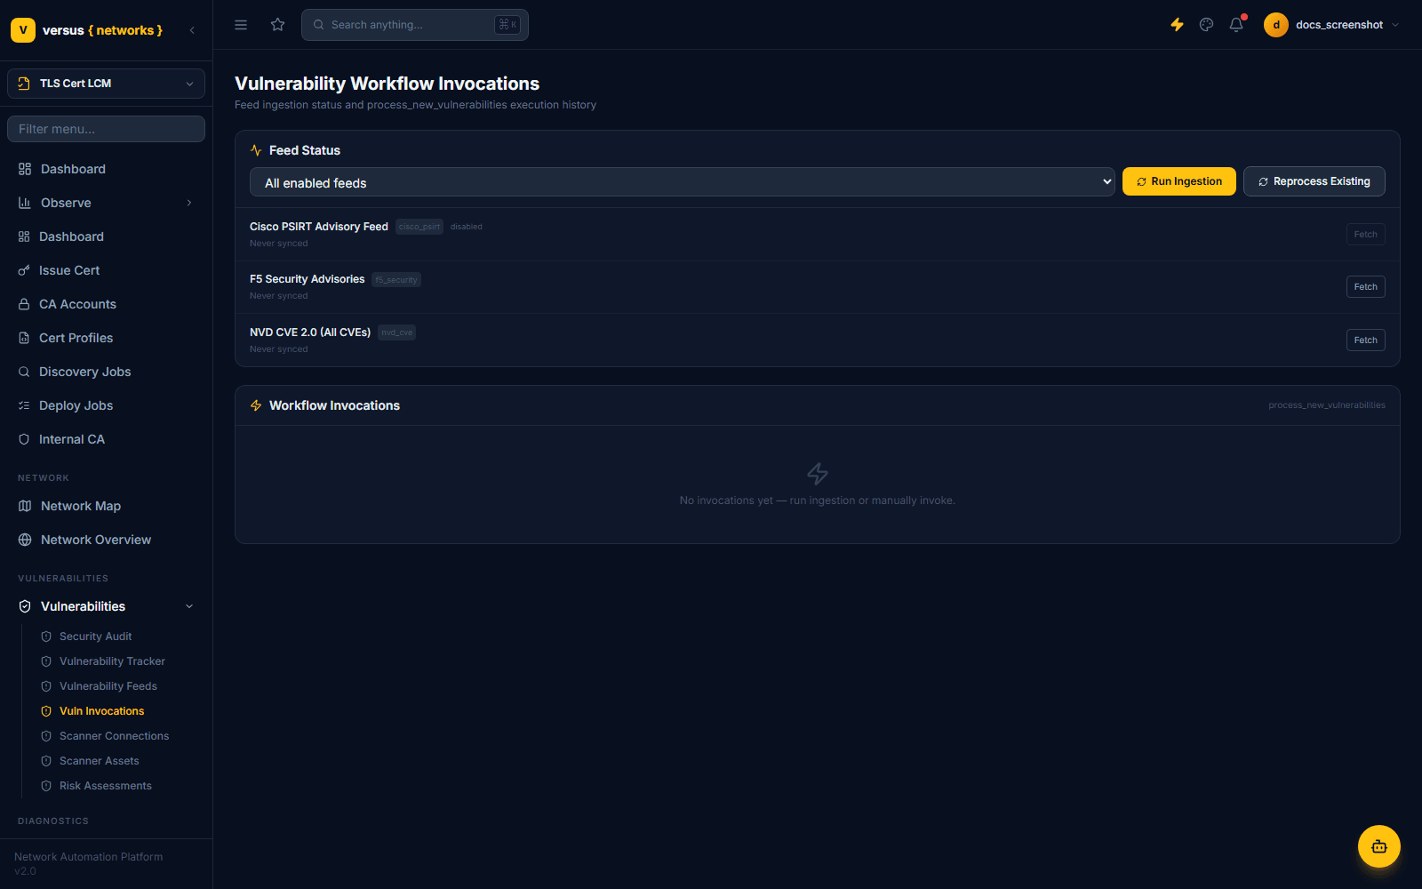This screenshot has height=889, width=1422.
Task: Fetch the F5 Security Advisories feed
Action: click(x=1365, y=287)
